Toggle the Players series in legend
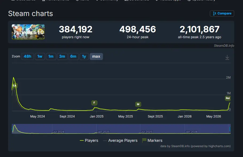 point(89,140)
